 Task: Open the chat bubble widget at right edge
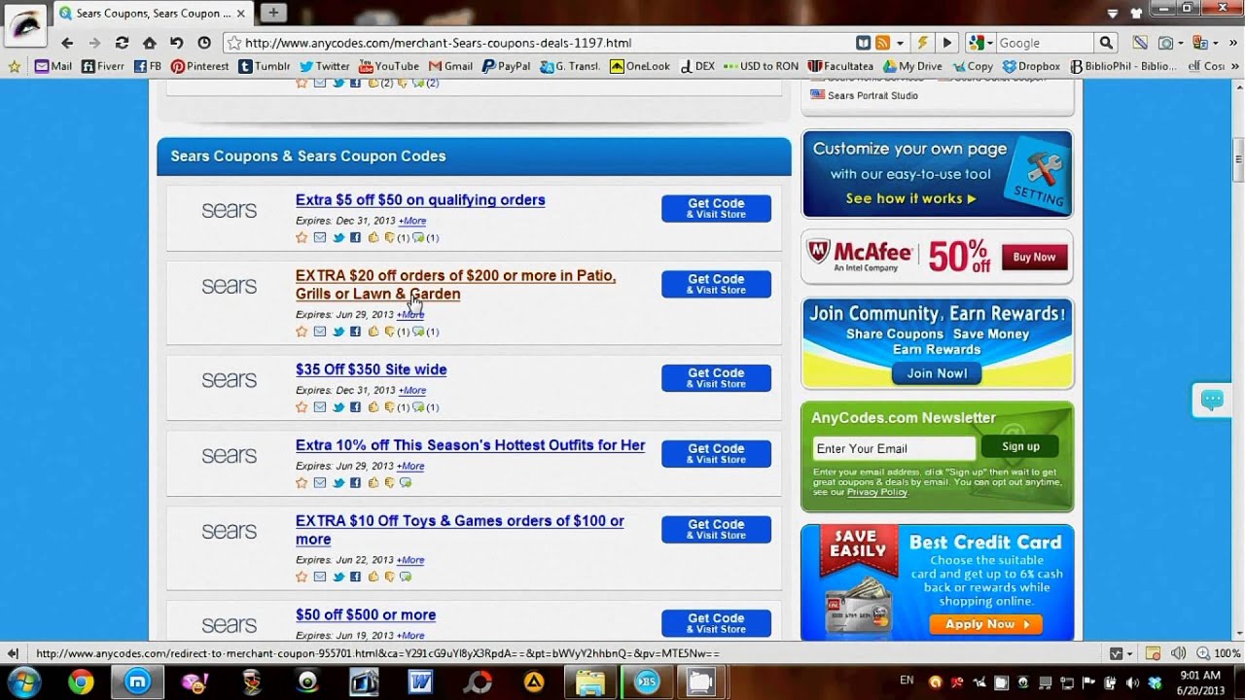(x=1212, y=399)
